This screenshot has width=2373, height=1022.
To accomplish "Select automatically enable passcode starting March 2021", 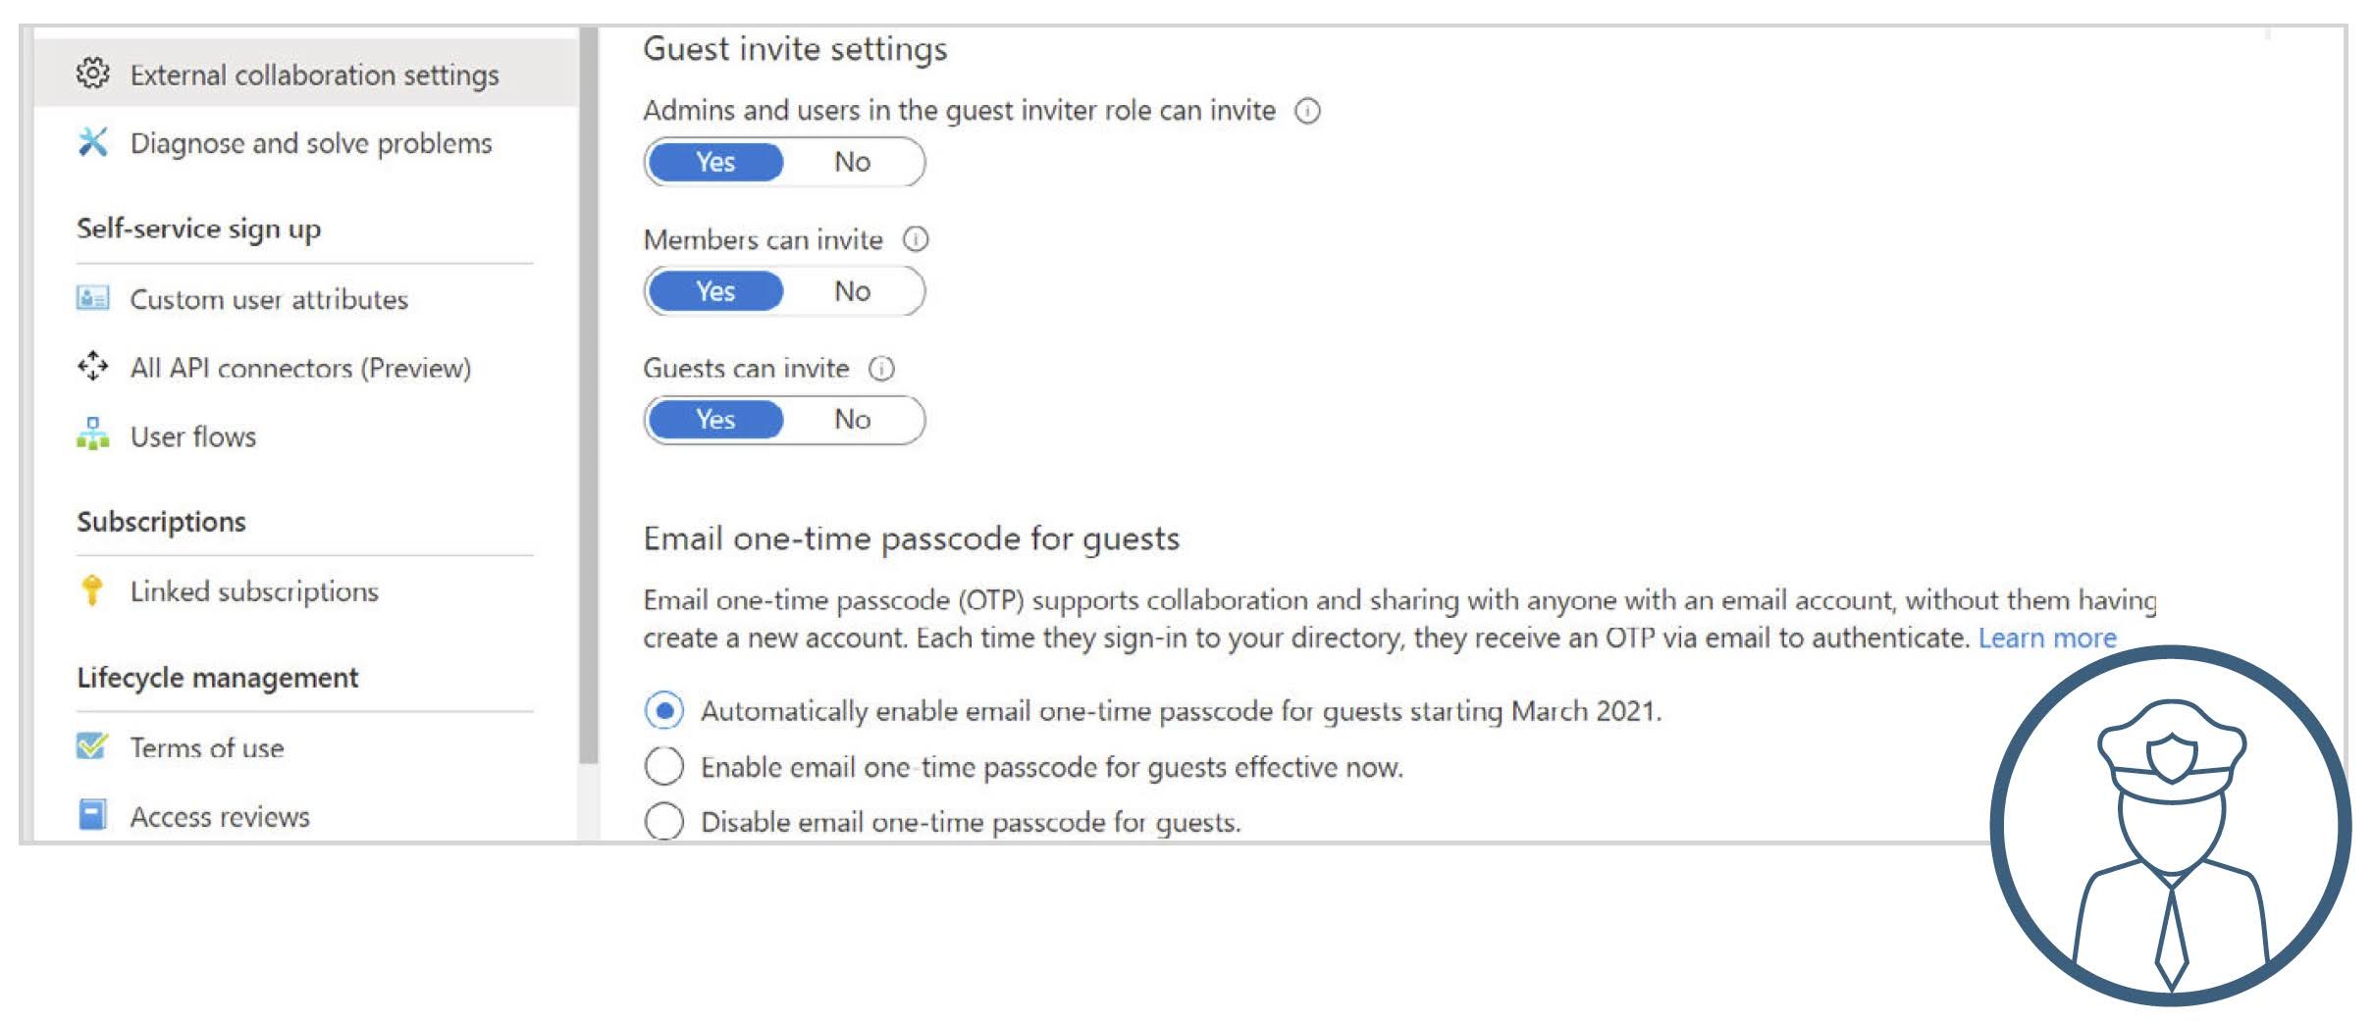I will tap(664, 710).
